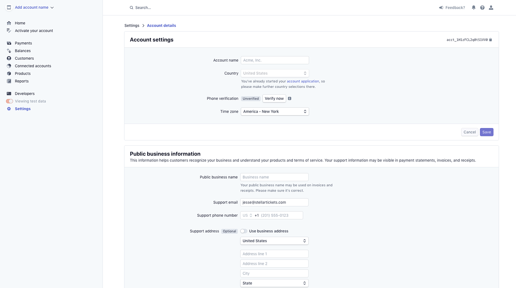Click Activate your account link

point(34,31)
